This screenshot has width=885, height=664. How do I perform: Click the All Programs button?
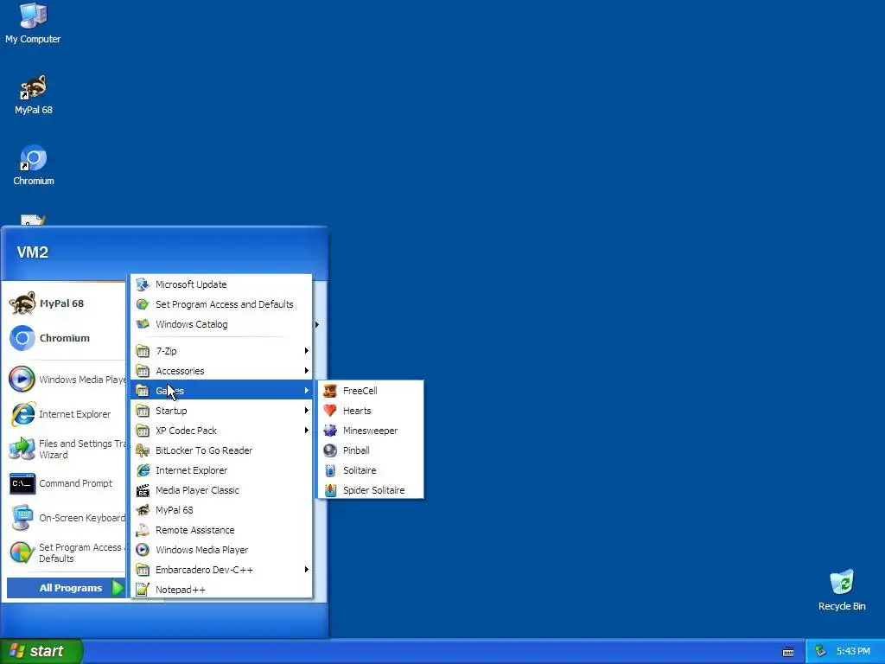click(66, 588)
